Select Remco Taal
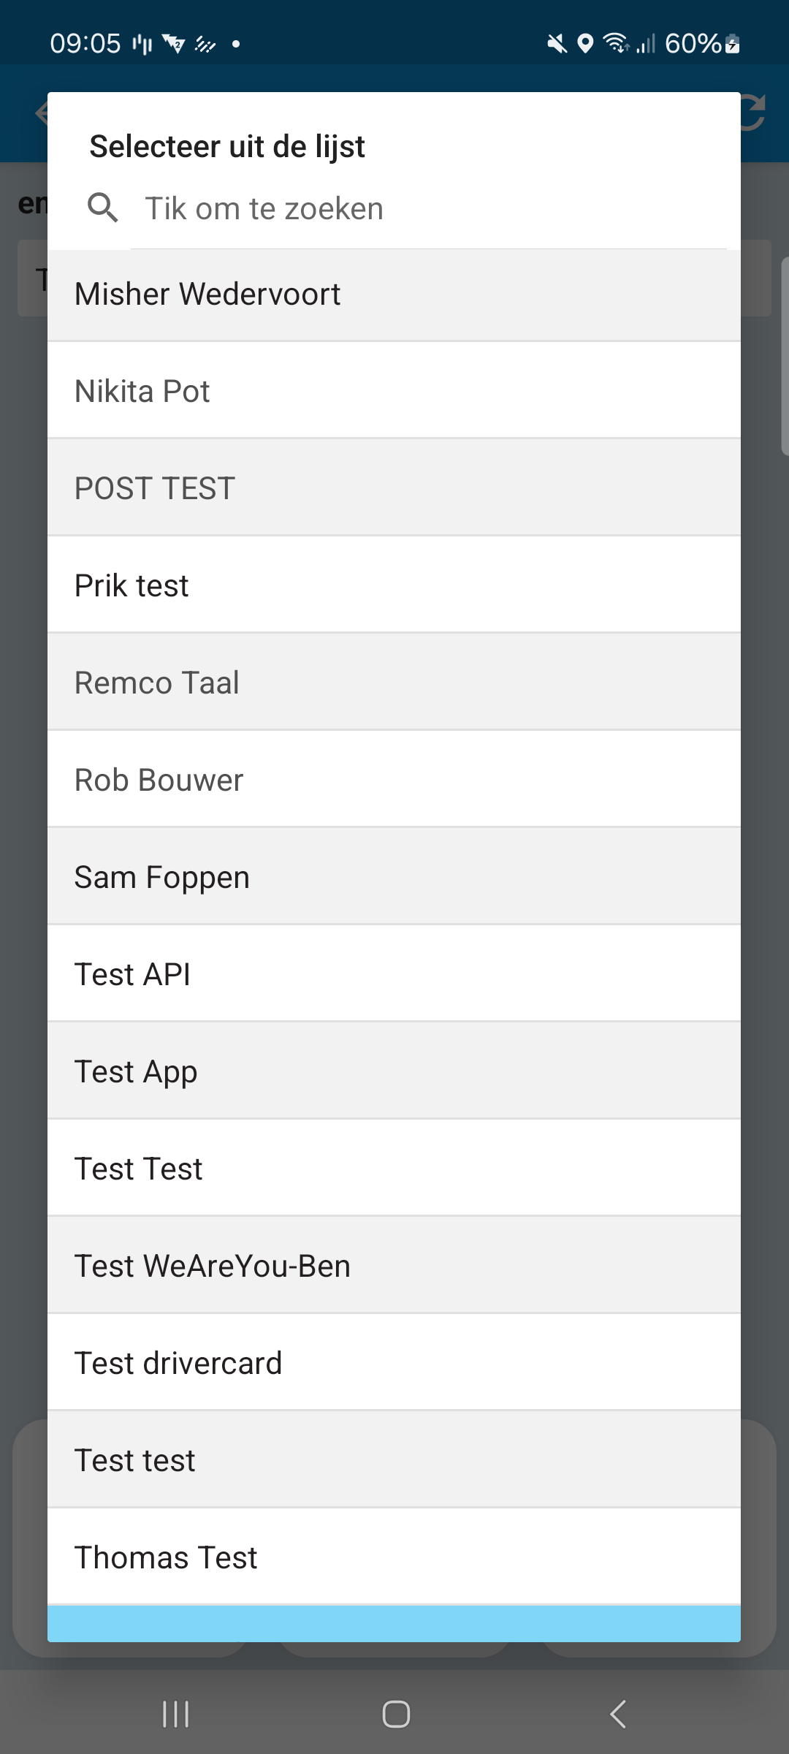The height and width of the screenshot is (1754, 789). [x=394, y=683]
